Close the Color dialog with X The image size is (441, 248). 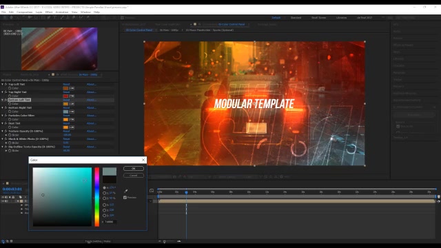(143, 160)
